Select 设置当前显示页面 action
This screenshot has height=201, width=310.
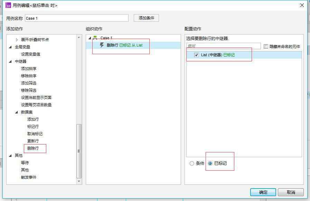[x=36, y=98]
